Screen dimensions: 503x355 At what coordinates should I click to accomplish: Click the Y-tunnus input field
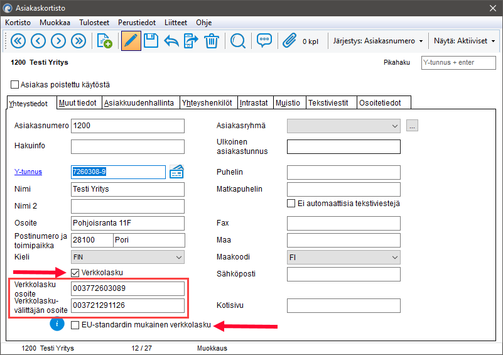(118, 172)
